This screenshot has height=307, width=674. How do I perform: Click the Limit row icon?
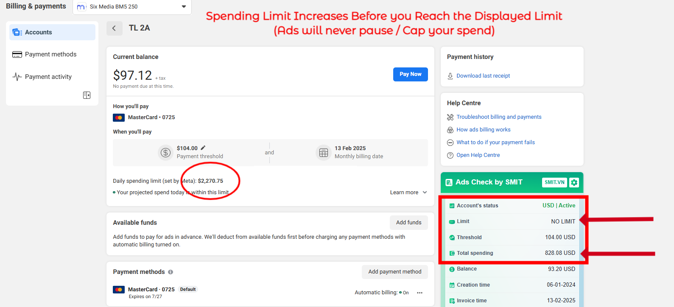[452, 222]
